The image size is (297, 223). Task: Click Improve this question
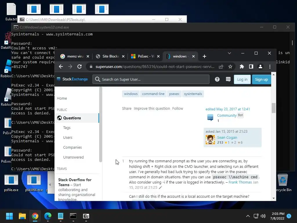pos(152,109)
